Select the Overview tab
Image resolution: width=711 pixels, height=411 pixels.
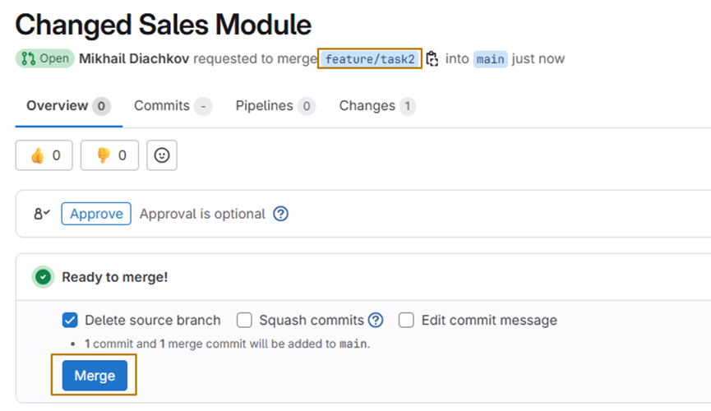(x=67, y=106)
